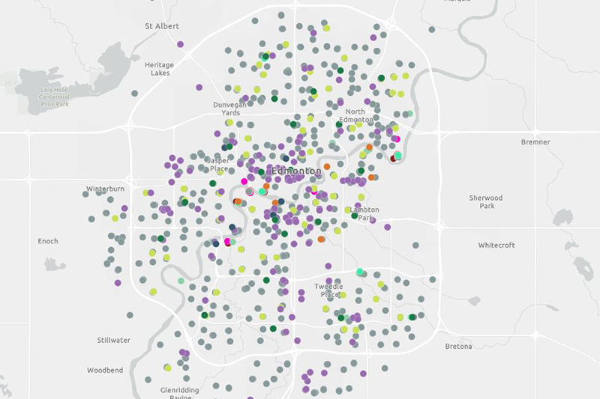600x399 pixels.
Task: Click the pale green dot on southwest river bend
Action: (181, 281)
